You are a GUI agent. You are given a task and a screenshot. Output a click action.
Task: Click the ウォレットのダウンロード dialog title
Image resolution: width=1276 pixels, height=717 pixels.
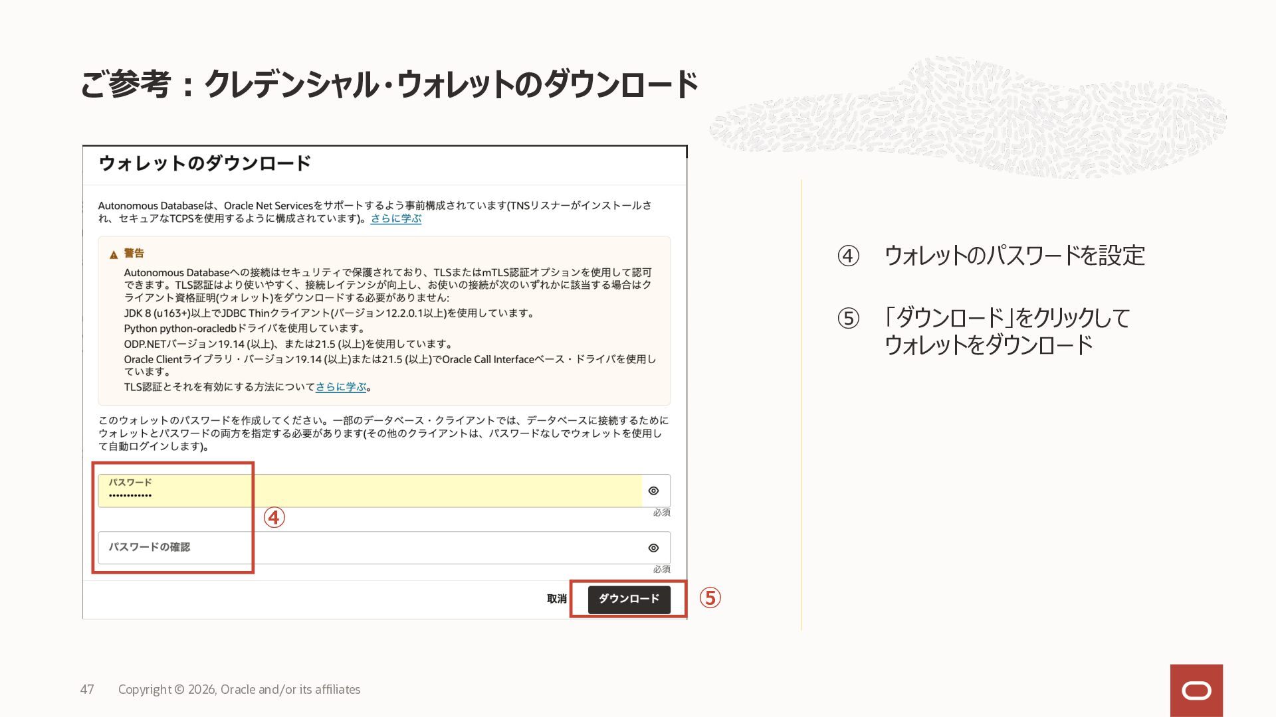[205, 163]
